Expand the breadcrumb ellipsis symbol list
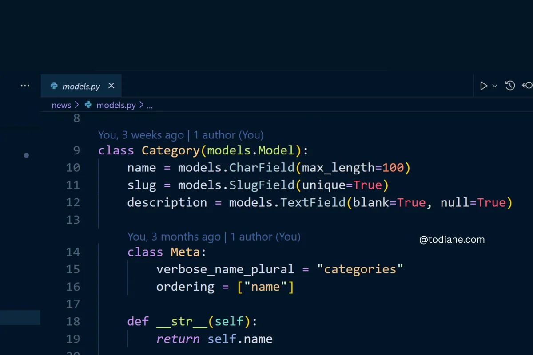The image size is (533, 355). click(150, 106)
